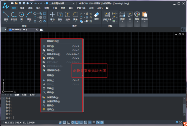Toggle grid display in the status bar
The height and width of the screenshot is (126, 187).
[64, 122]
